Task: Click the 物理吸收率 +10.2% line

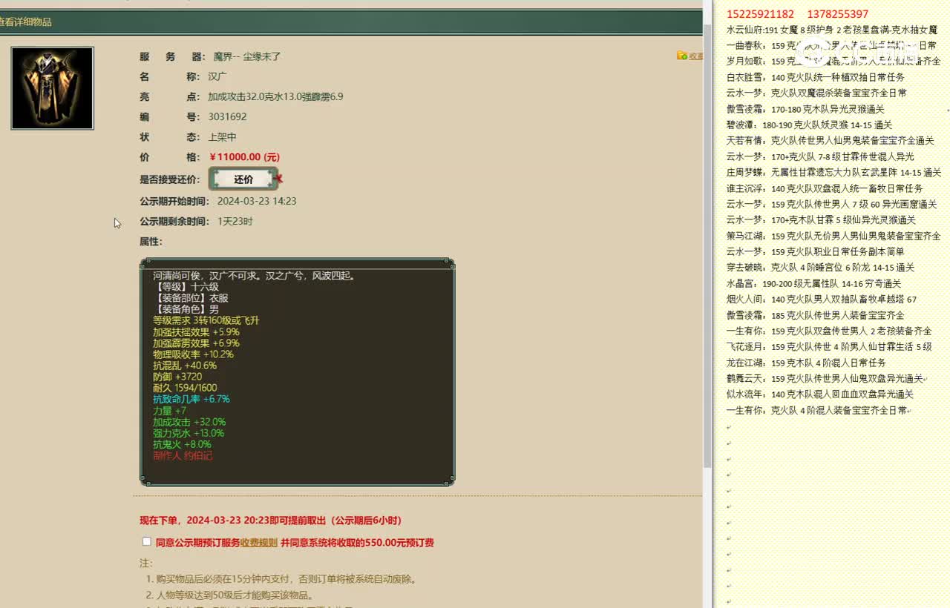Action: click(193, 354)
